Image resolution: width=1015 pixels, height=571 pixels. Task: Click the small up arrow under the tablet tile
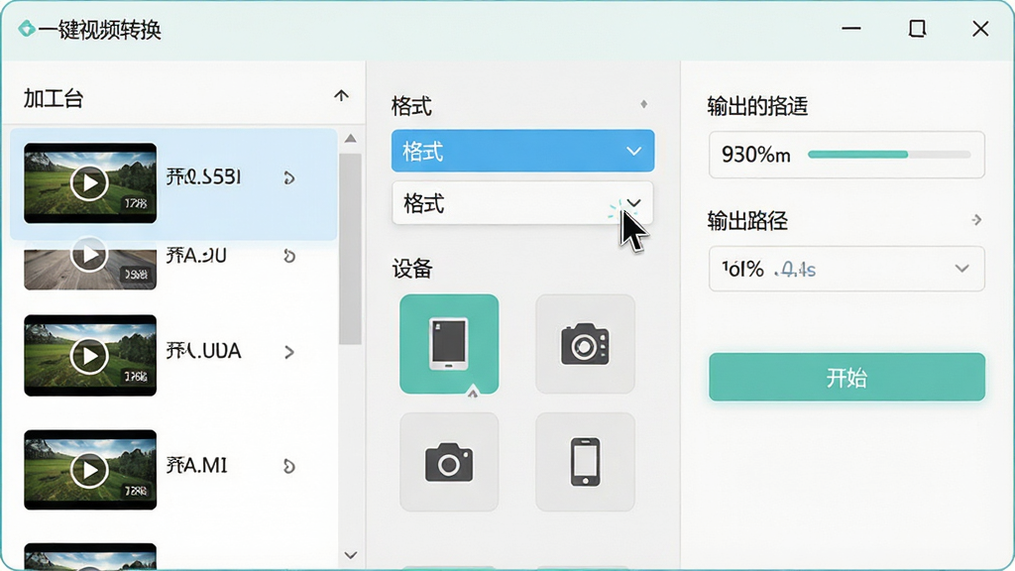point(473,391)
